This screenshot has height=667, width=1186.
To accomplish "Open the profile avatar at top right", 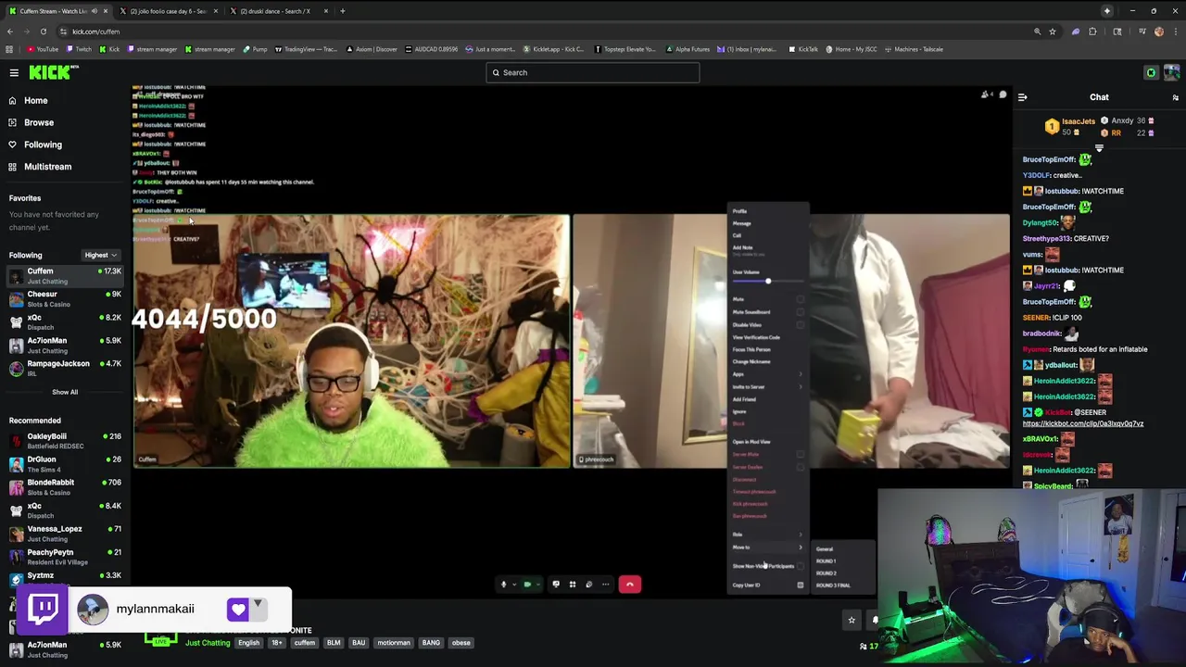I will point(1171,72).
